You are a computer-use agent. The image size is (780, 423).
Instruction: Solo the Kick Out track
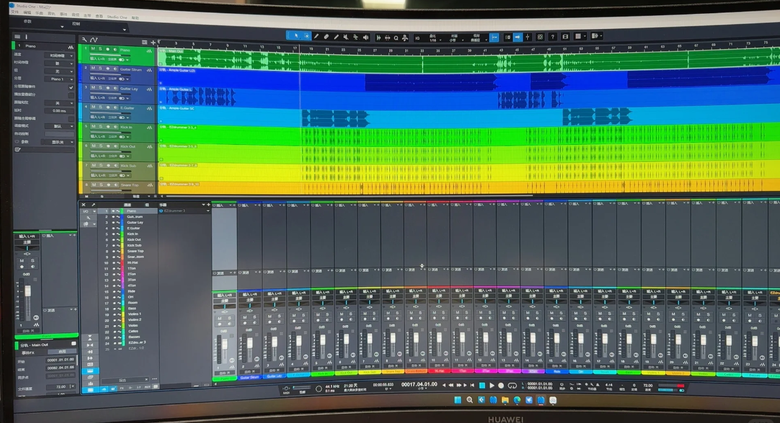[x=101, y=146]
